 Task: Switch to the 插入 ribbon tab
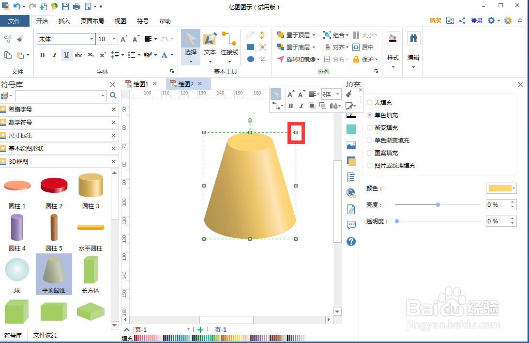coord(65,21)
